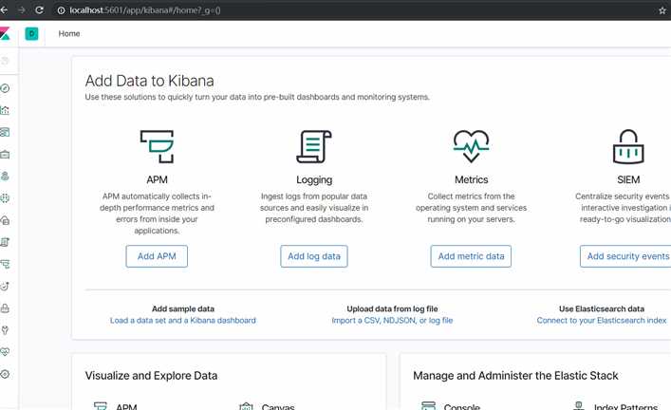Screen dimensions: 671x410
Task: Open Index Patterns under Manage and Administer
Action: pos(625,406)
